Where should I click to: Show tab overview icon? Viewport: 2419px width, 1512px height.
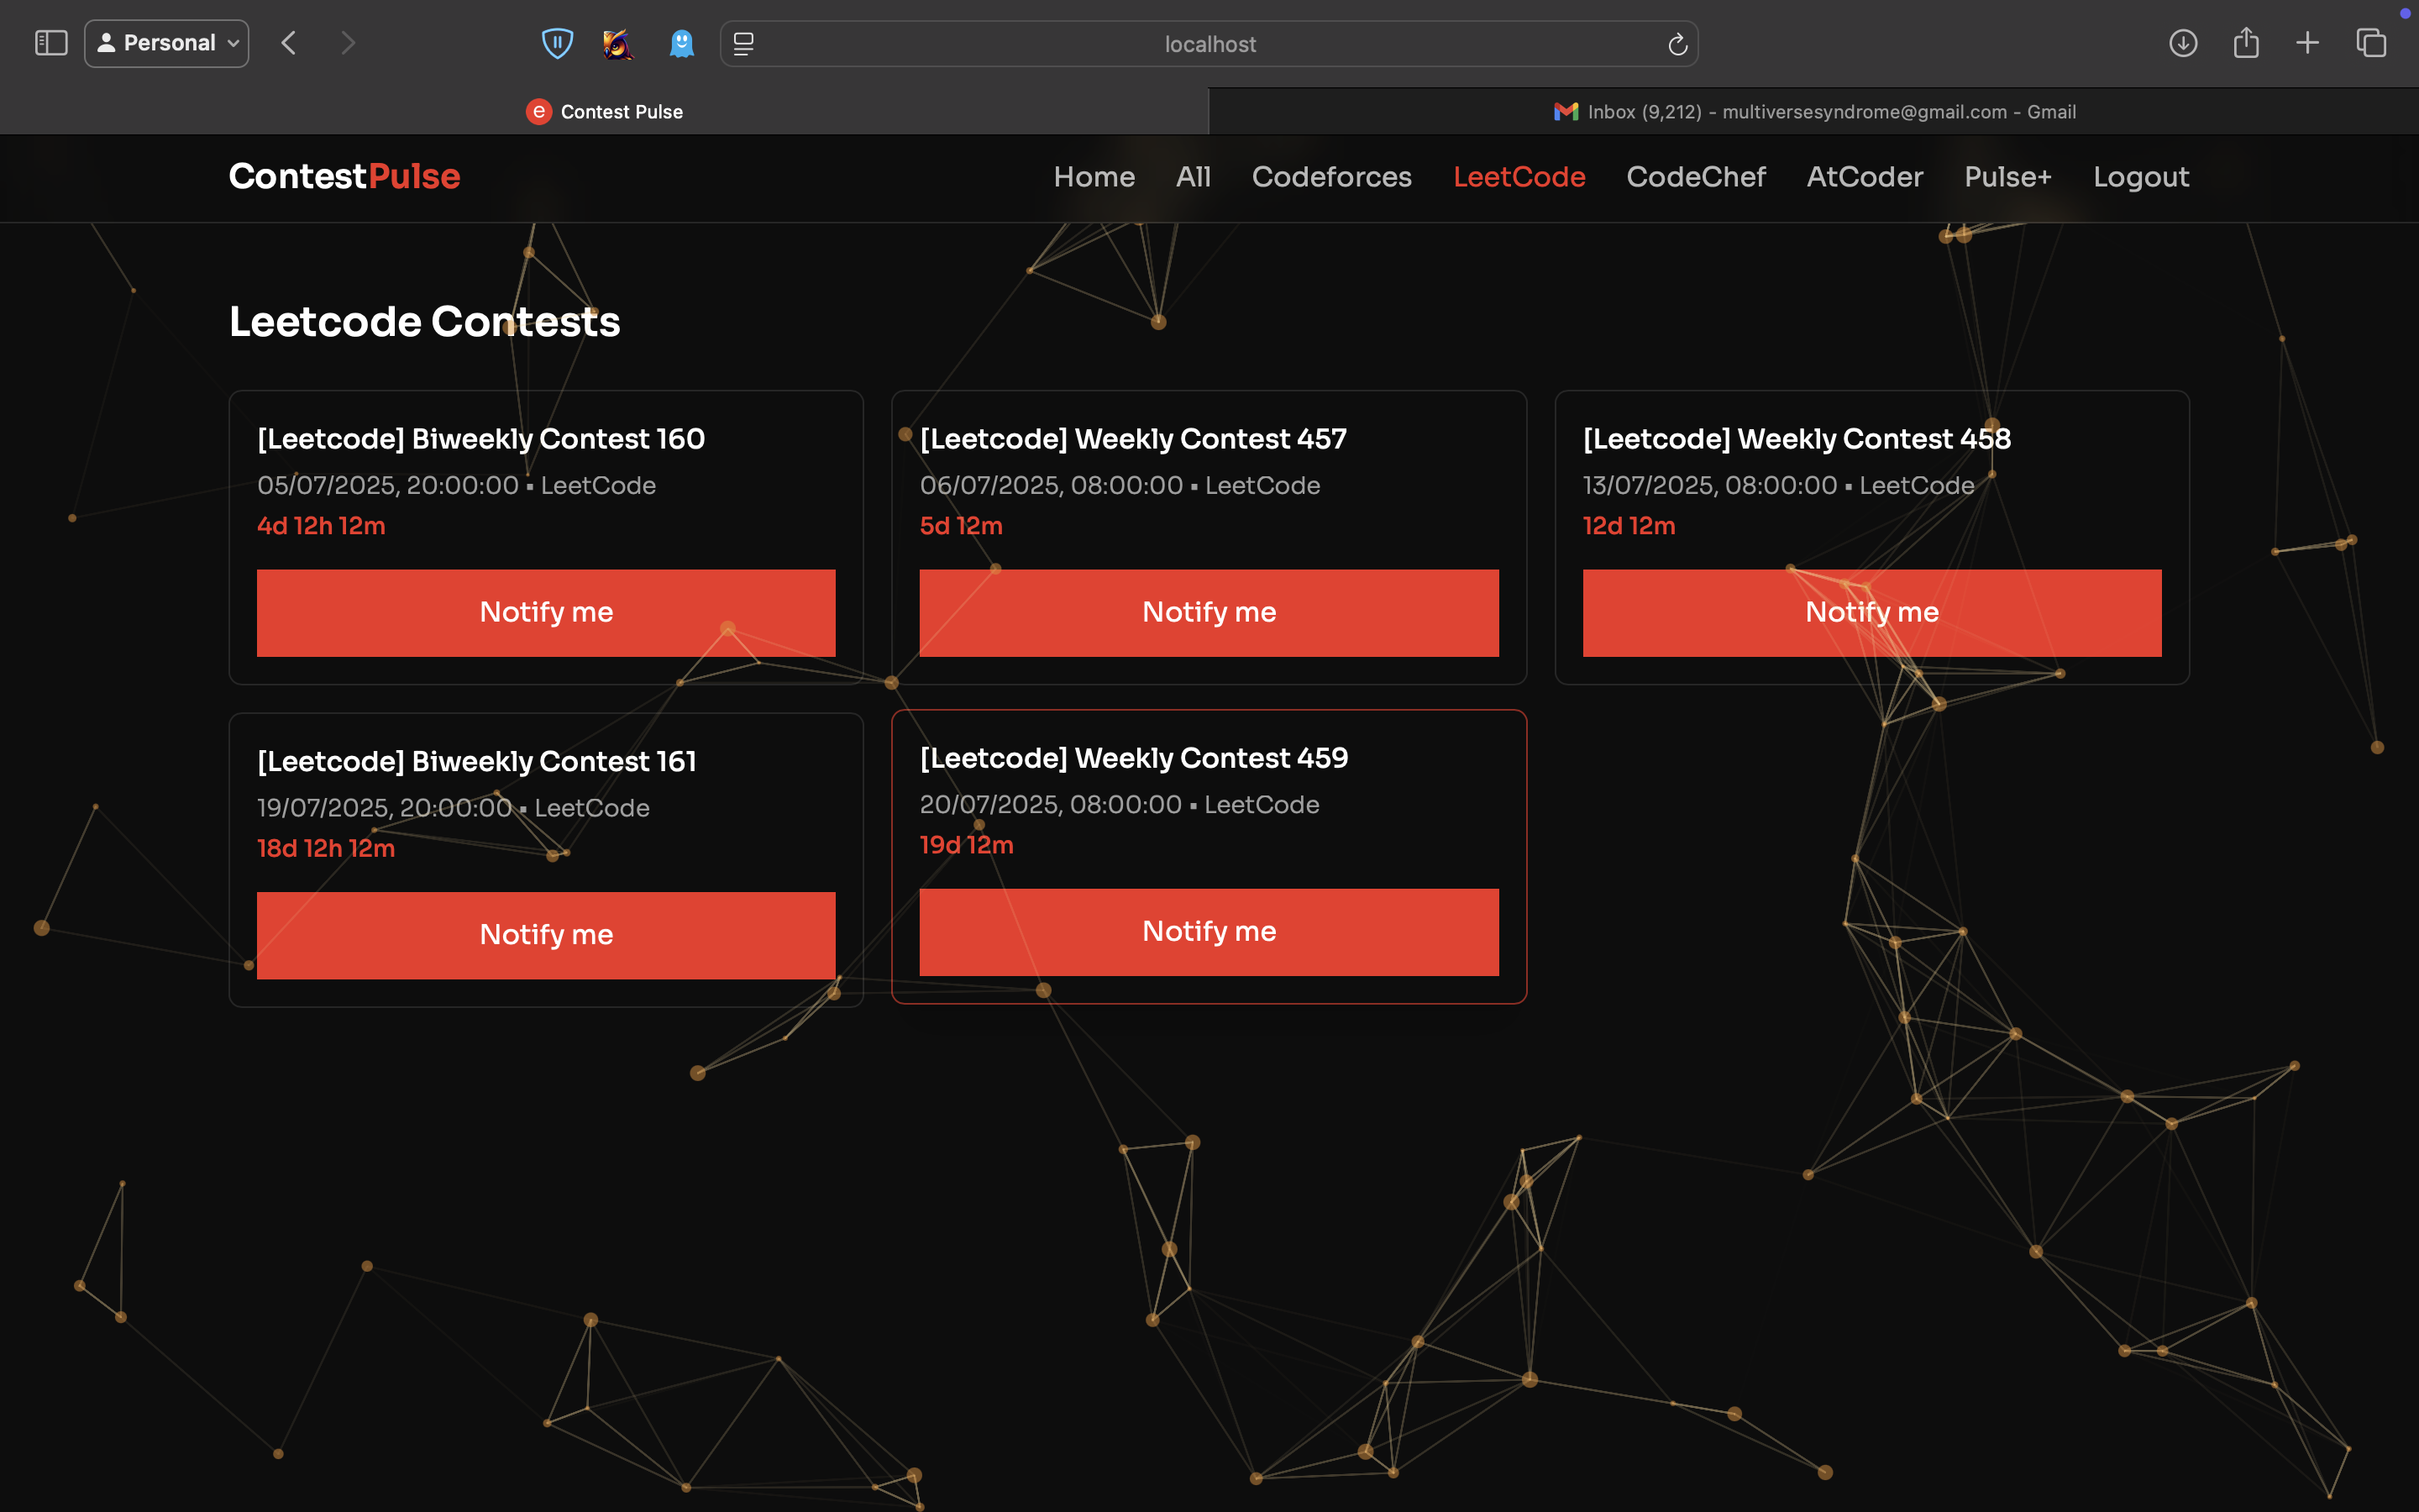pyautogui.click(x=2371, y=43)
